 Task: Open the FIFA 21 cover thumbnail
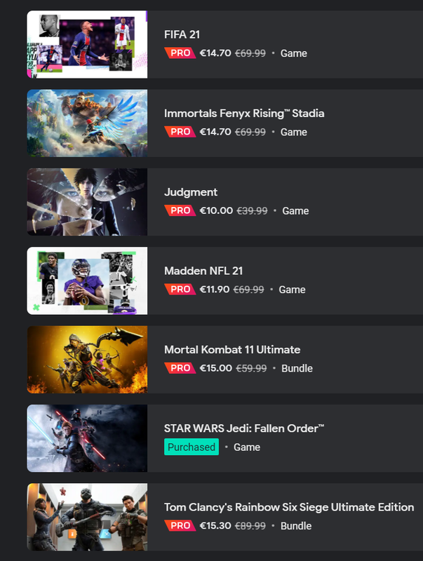pyautogui.click(x=87, y=44)
